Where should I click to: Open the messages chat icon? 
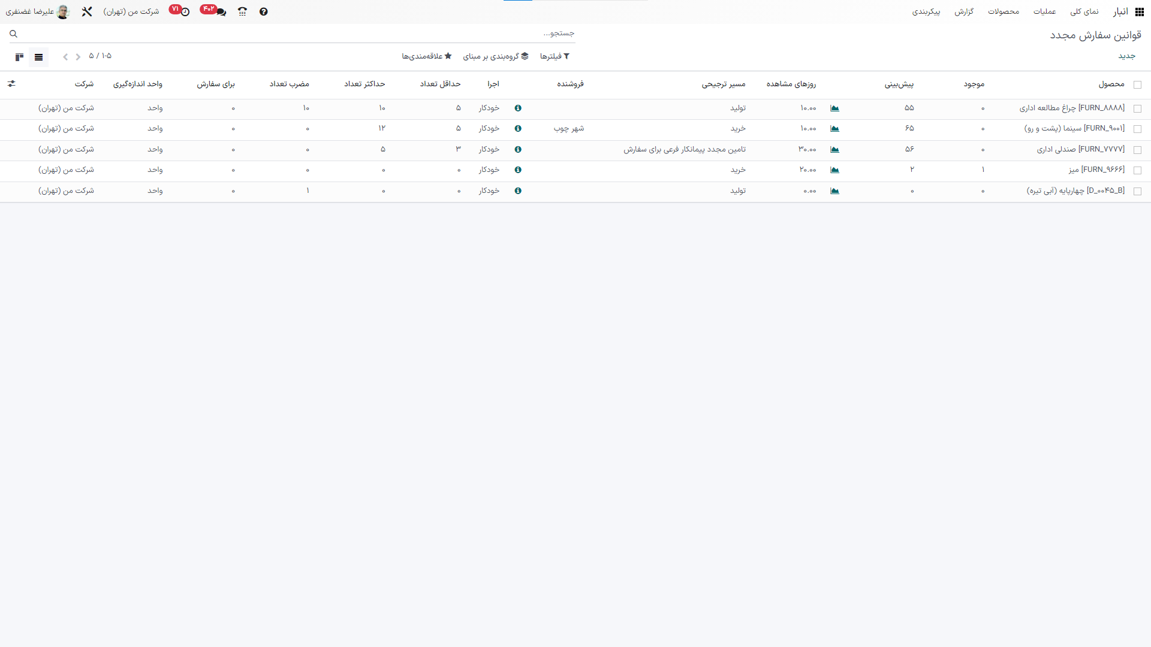coord(221,12)
